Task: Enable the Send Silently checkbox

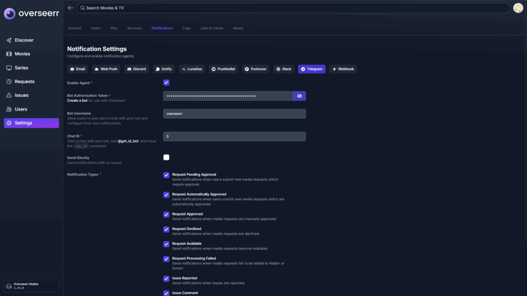Action: point(166,157)
